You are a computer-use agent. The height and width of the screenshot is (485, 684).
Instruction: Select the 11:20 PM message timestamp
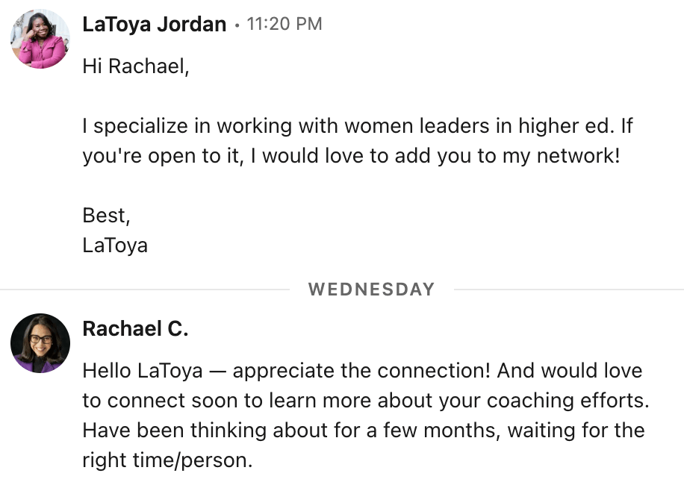285,24
